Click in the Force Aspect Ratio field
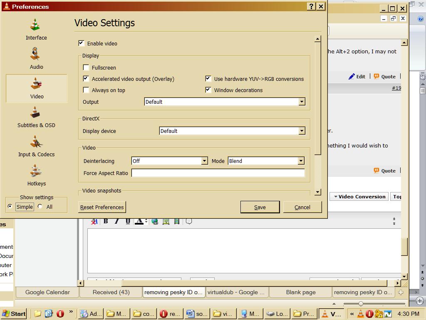 click(218, 173)
